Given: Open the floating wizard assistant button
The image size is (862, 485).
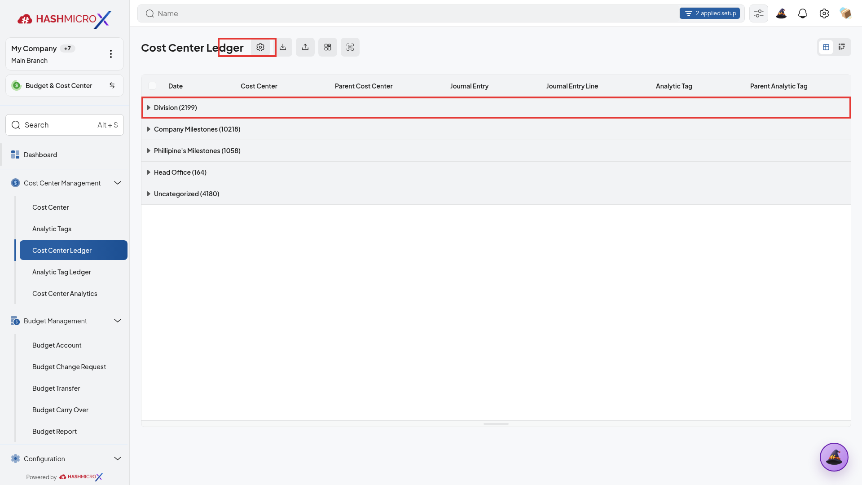Looking at the screenshot, I should point(834,457).
